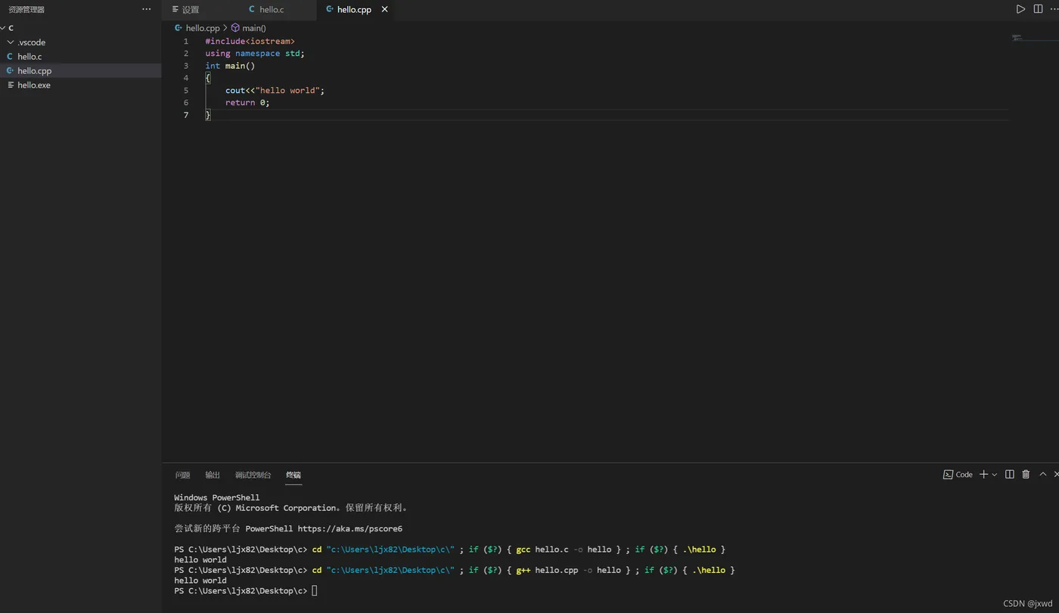1059x613 pixels.
Task: Click the hello.cpp file icon in breadcrumb
Action: 179,28
